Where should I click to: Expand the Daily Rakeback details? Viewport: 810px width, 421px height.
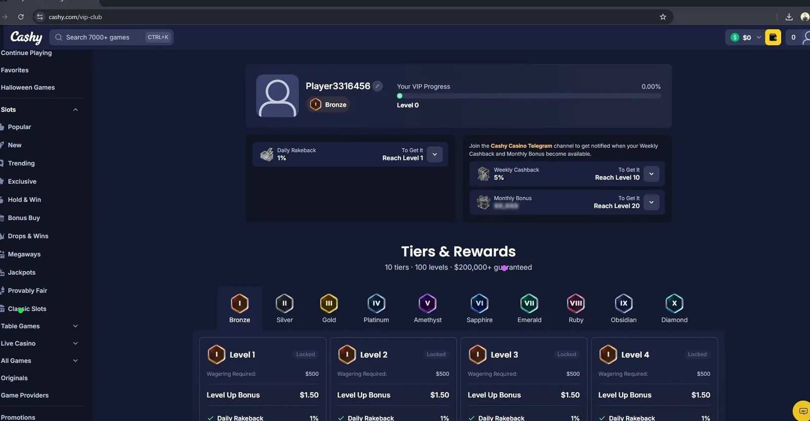434,154
